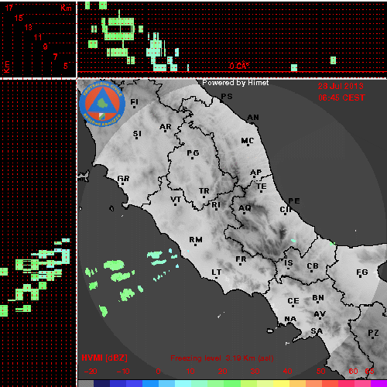Image resolution: width=387 pixels, height=387 pixels.
Task: Click the RM city label
Action: (x=196, y=240)
